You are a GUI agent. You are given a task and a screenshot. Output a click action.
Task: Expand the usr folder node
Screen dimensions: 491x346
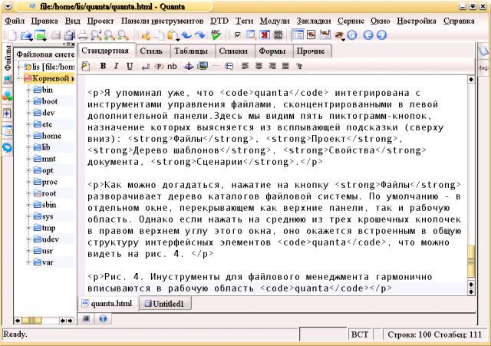coord(28,251)
